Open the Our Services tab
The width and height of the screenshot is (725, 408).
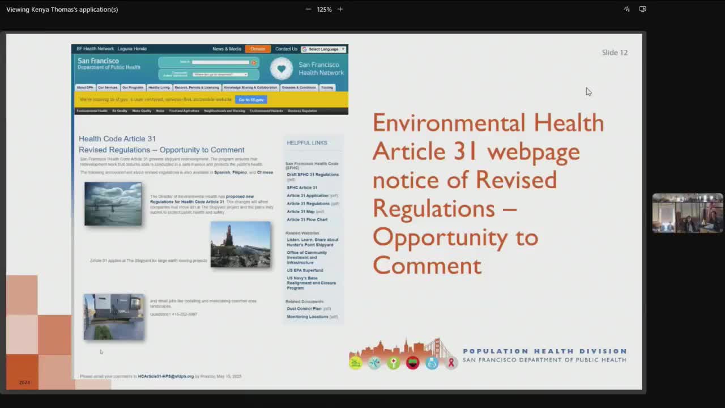tap(108, 87)
